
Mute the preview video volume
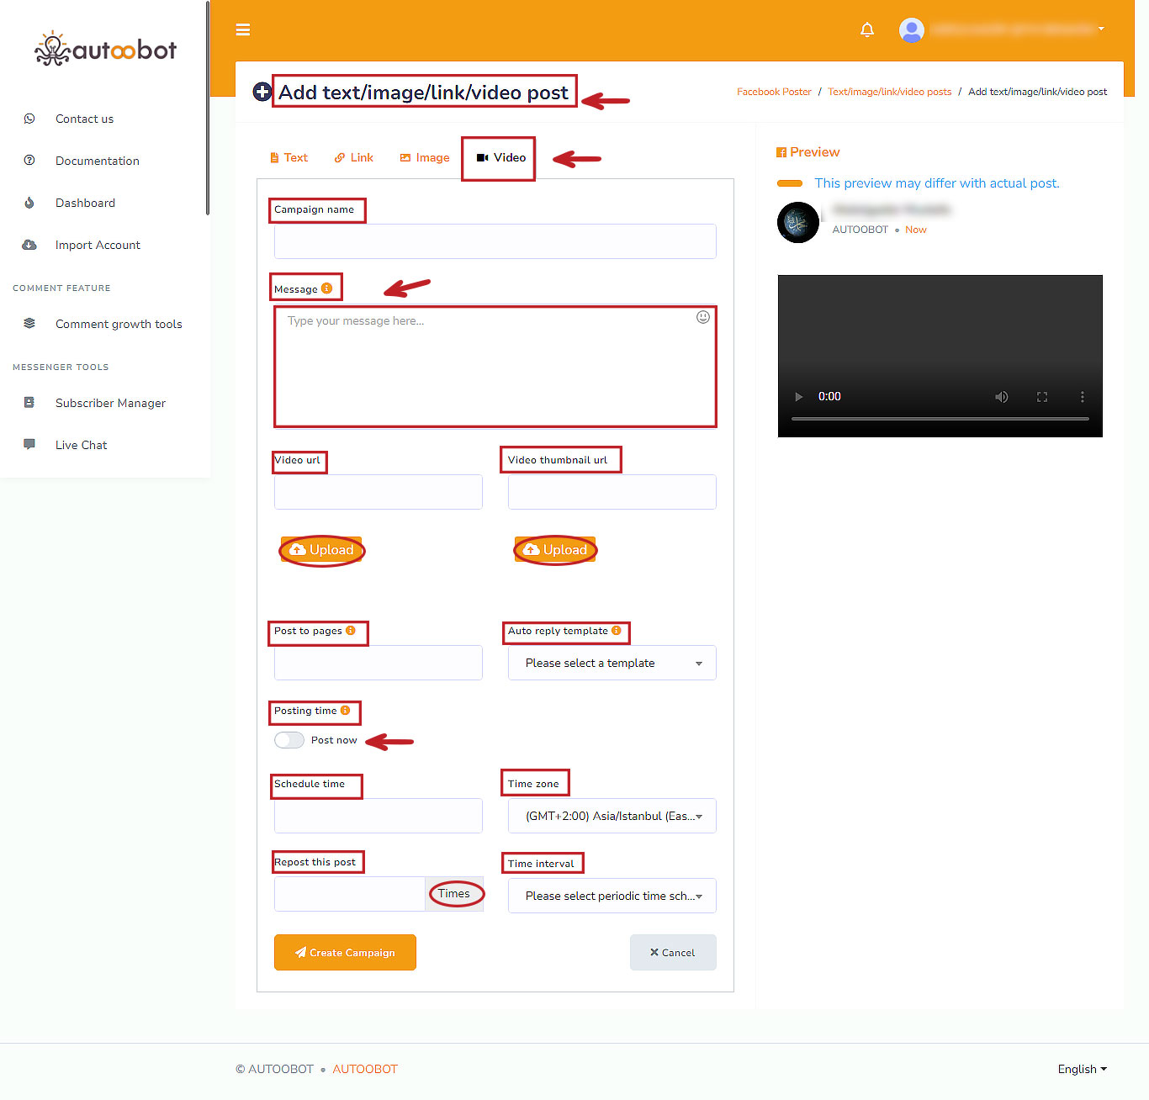point(1001,397)
